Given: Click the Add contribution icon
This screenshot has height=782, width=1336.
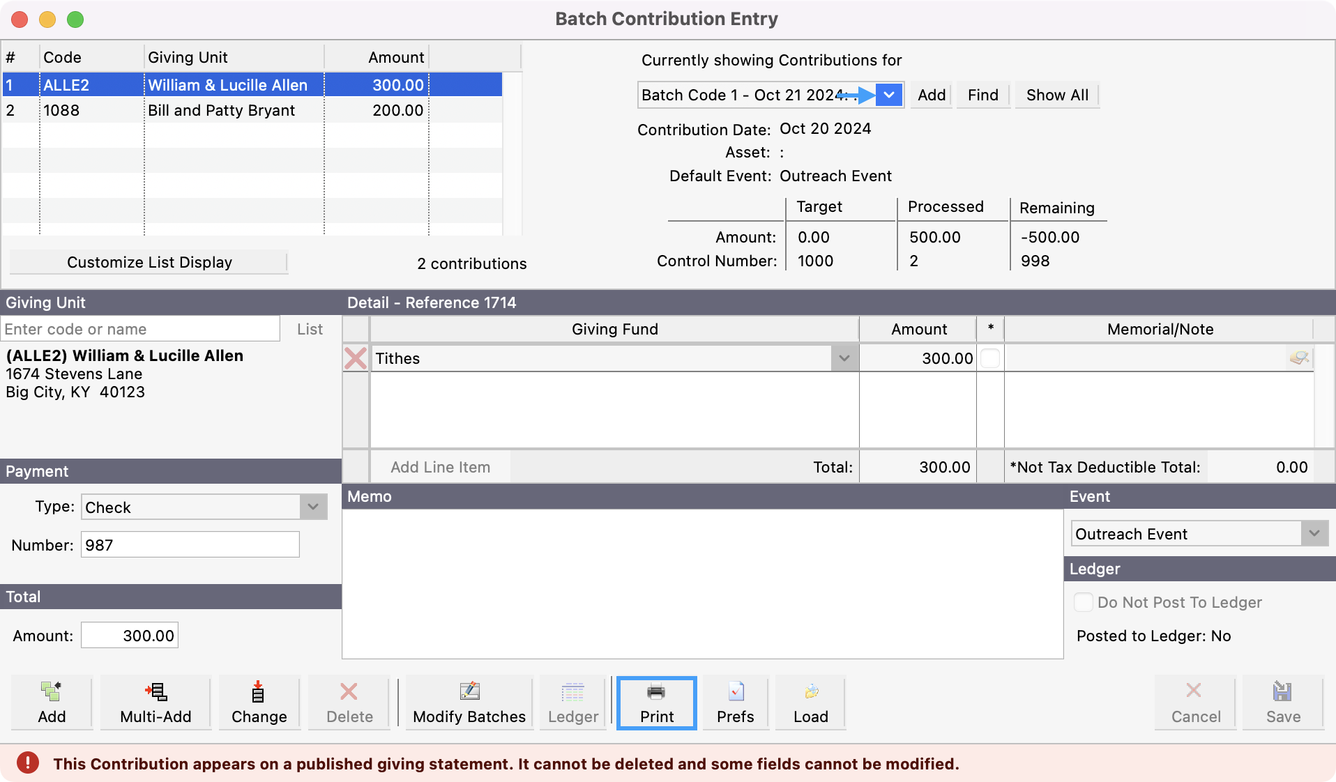Looking at the screenshot, I should [51, 702].
